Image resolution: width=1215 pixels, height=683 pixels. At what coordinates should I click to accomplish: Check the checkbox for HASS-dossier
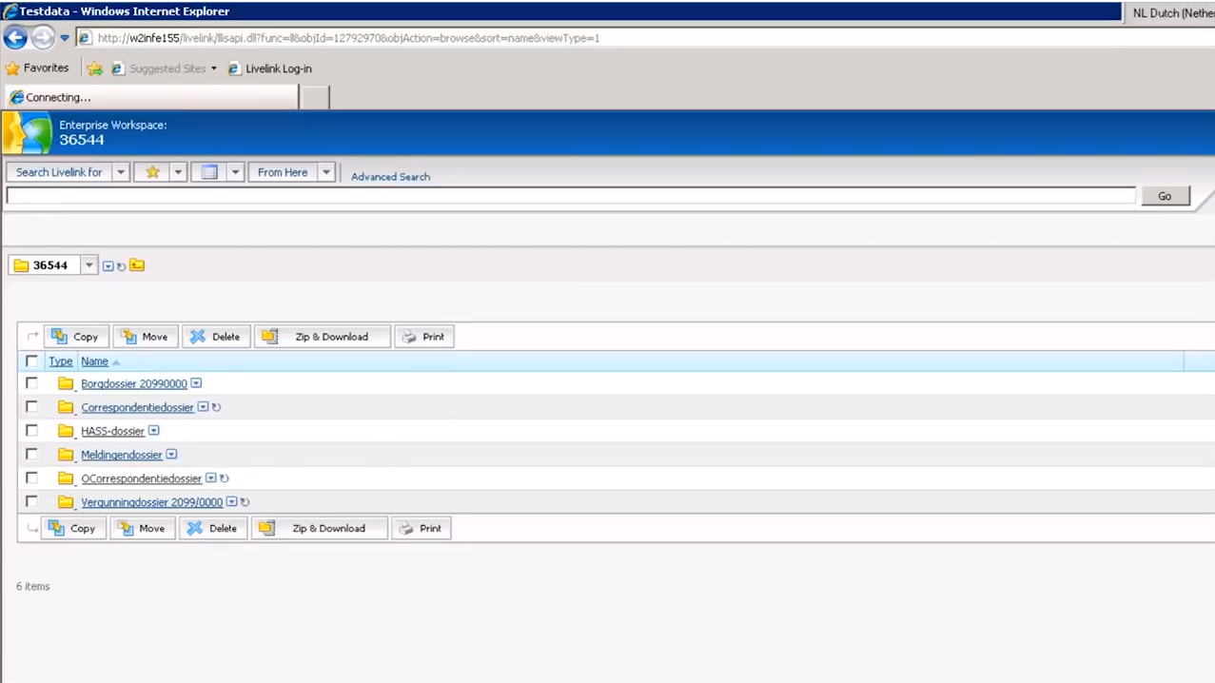(31, 431)
